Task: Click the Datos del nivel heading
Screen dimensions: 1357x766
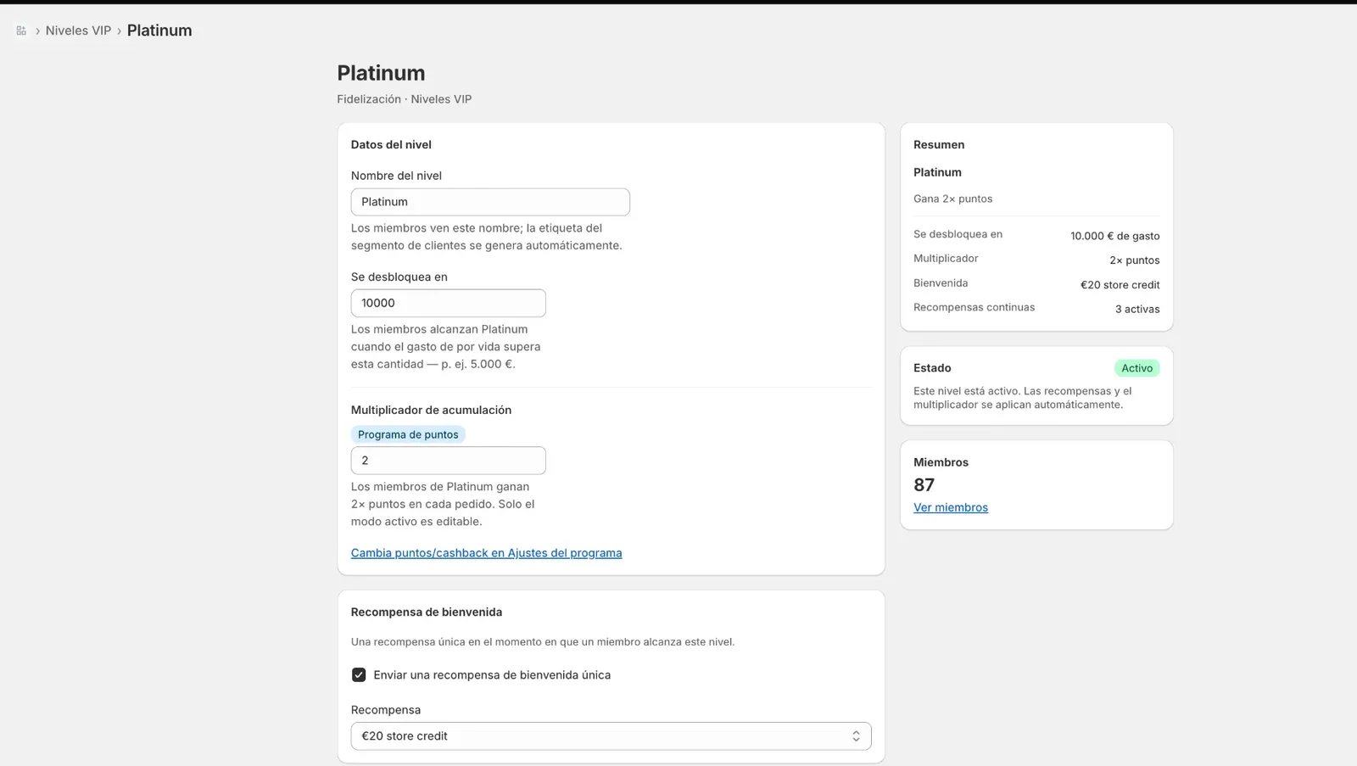Action: click(391, 145)
